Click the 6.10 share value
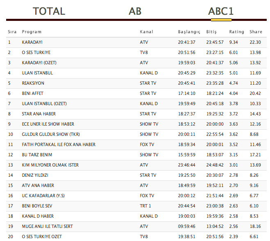 click(x=254, y=206)
